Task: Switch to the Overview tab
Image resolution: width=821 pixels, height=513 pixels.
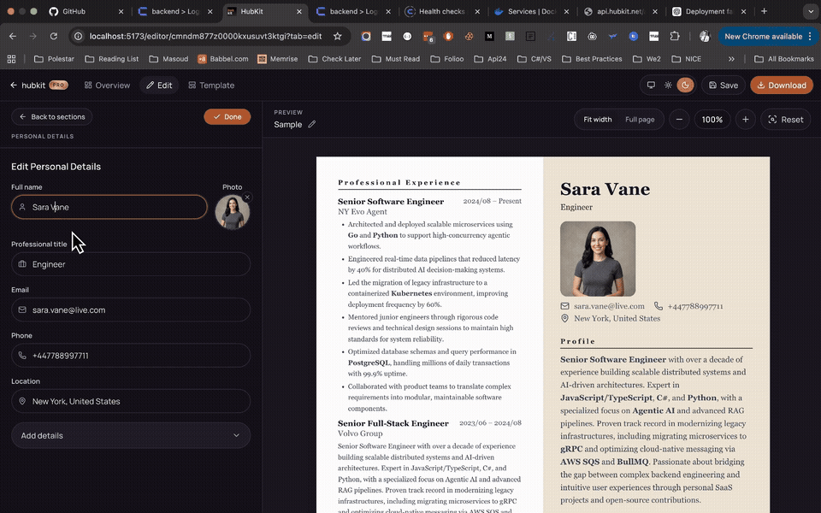Action: click(x=107, y=85)
